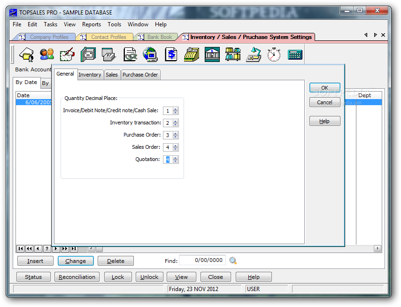This screenshot has height=307, width=401.
Task: Click Cancel in settings dialog
Action: pyautogui.click(x=325, y=102)
